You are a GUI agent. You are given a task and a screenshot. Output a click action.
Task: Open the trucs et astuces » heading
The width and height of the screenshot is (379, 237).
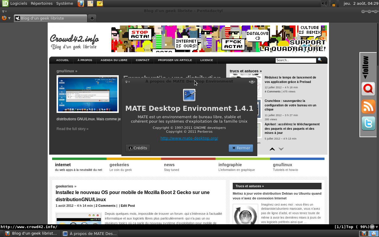tap(246, 71)
